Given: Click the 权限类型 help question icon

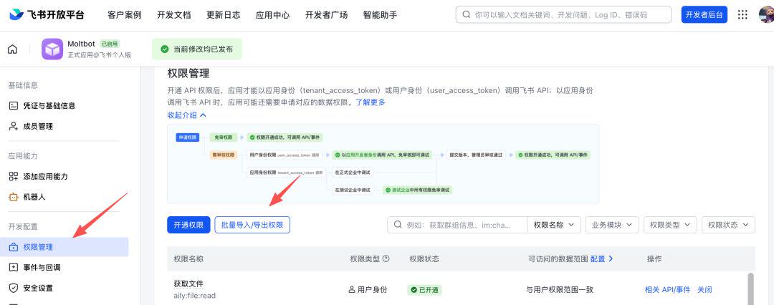Looking at the screenshot, I should click(x=386, y=258).
